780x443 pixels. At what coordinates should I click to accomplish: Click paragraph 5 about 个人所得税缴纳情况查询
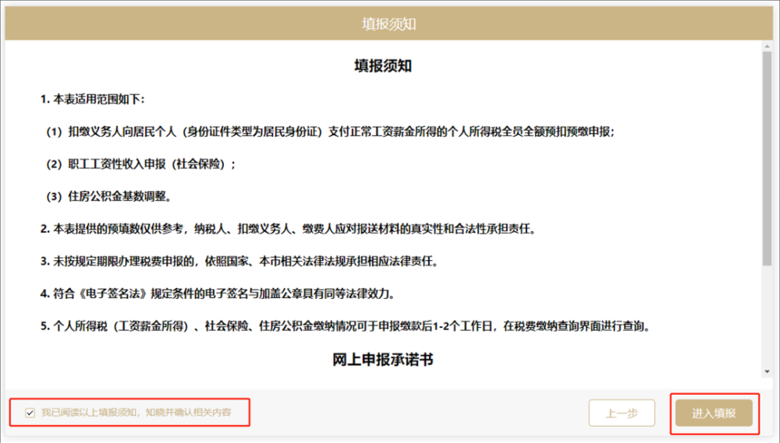coord(346,326)
